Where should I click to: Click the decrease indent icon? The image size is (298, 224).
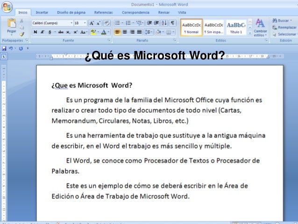pyautogui.click(x=149, y=23)
